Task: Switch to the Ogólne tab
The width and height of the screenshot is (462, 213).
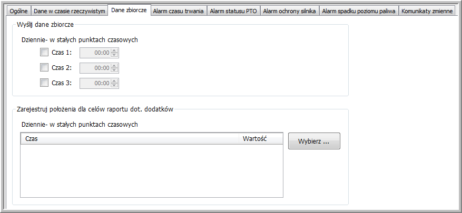Action: (x=18, y=11)
